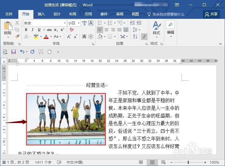Open phonetic guide wén icon
The width and height of the screenshot is (225, 166).
pos(84,23)
